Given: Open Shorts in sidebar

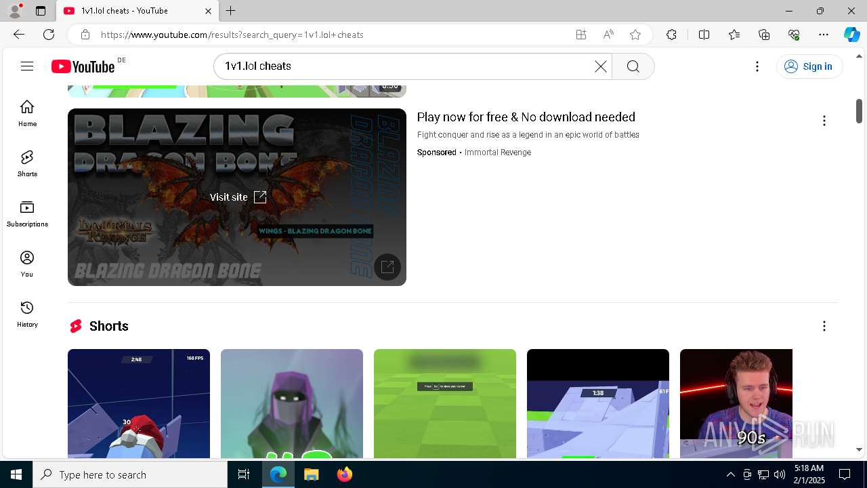Looking at the screenshot, I should pos(27,163).
